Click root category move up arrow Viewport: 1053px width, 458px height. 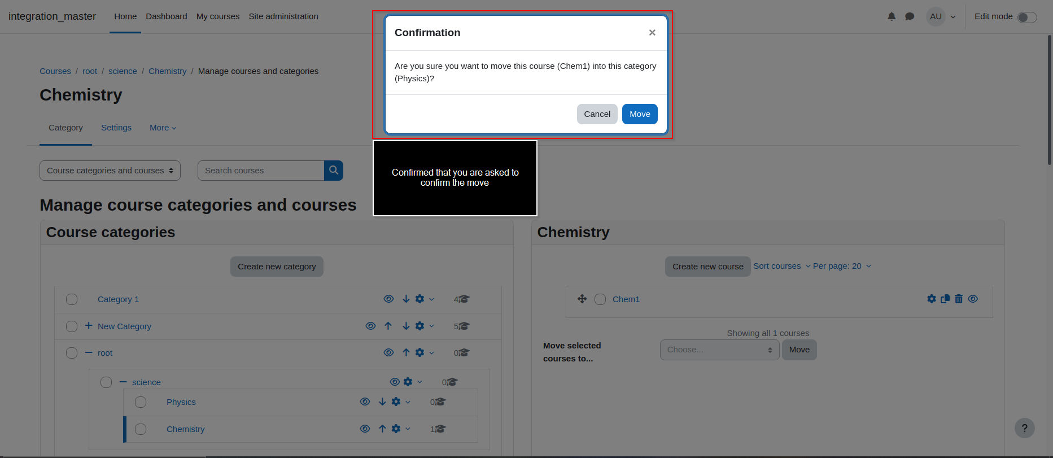click(x=406, y=353)
